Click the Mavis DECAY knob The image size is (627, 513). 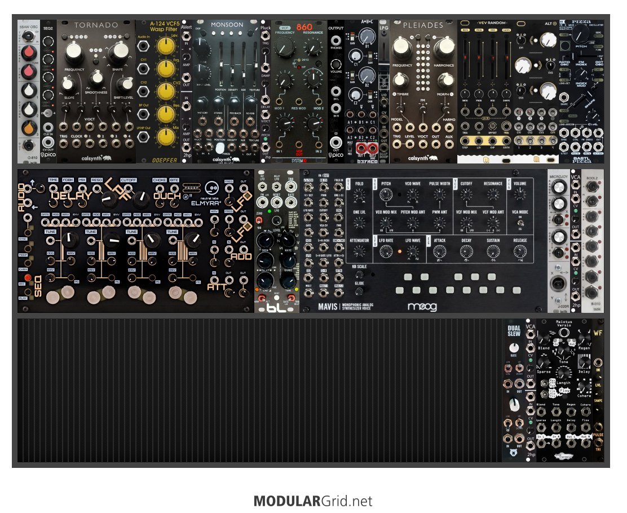[466, 251]
